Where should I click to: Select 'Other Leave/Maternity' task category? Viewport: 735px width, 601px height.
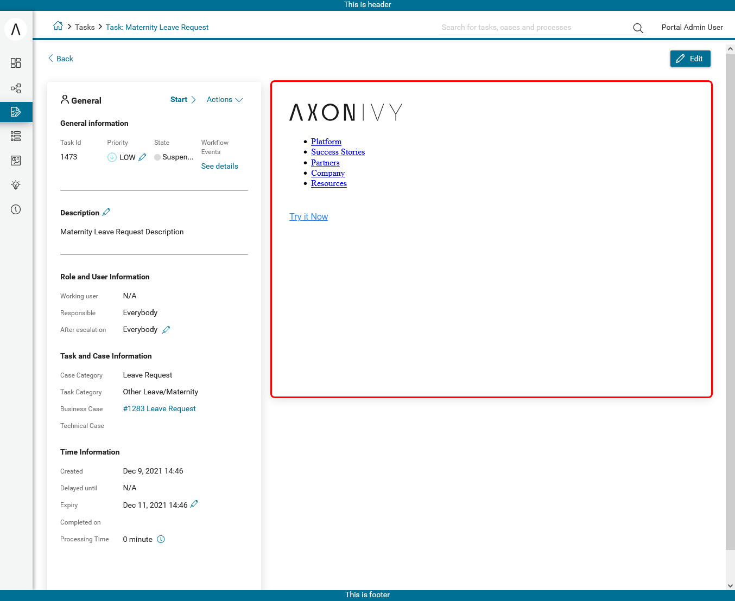[161, 392]
